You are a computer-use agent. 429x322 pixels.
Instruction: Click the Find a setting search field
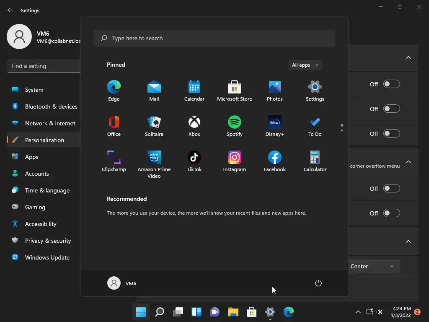44,66
